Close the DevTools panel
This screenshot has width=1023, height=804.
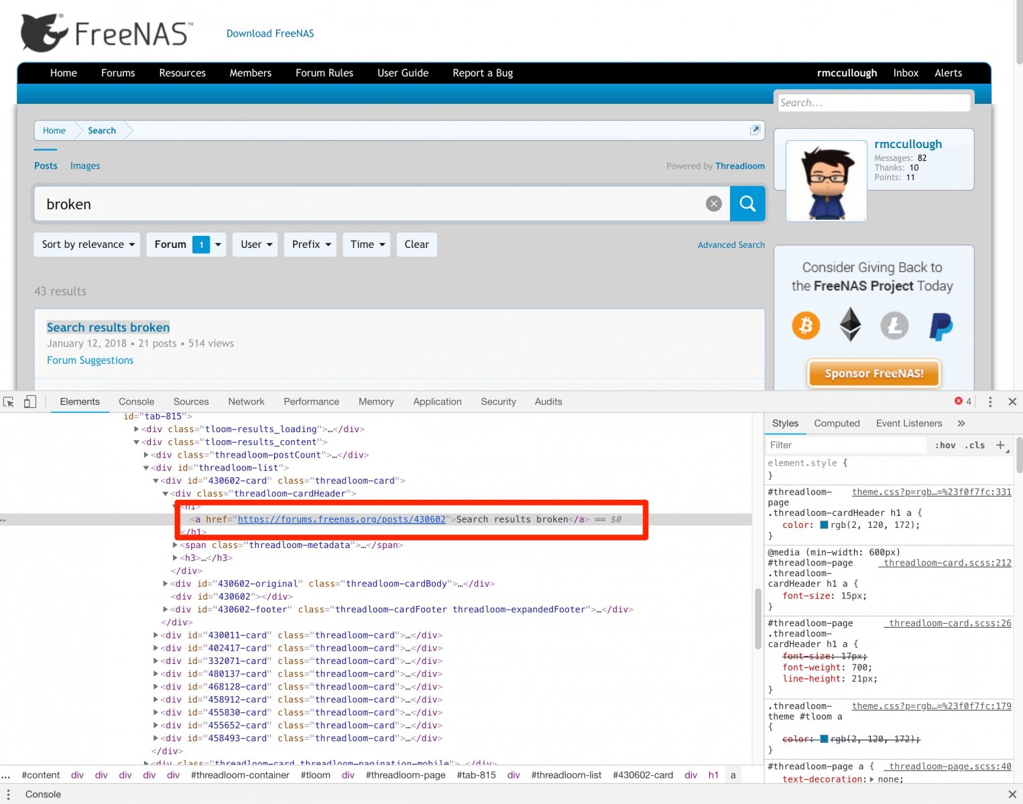click(x=1012, y=401)
